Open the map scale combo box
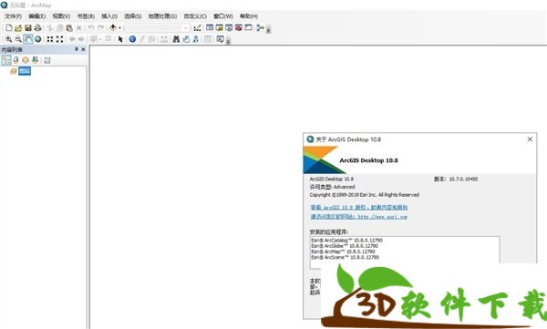 pos(158,28)
